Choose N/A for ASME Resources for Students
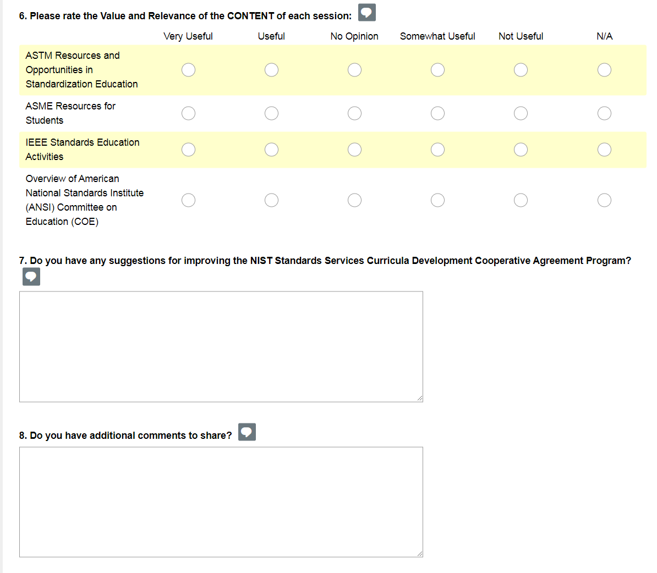 [604, 113]
